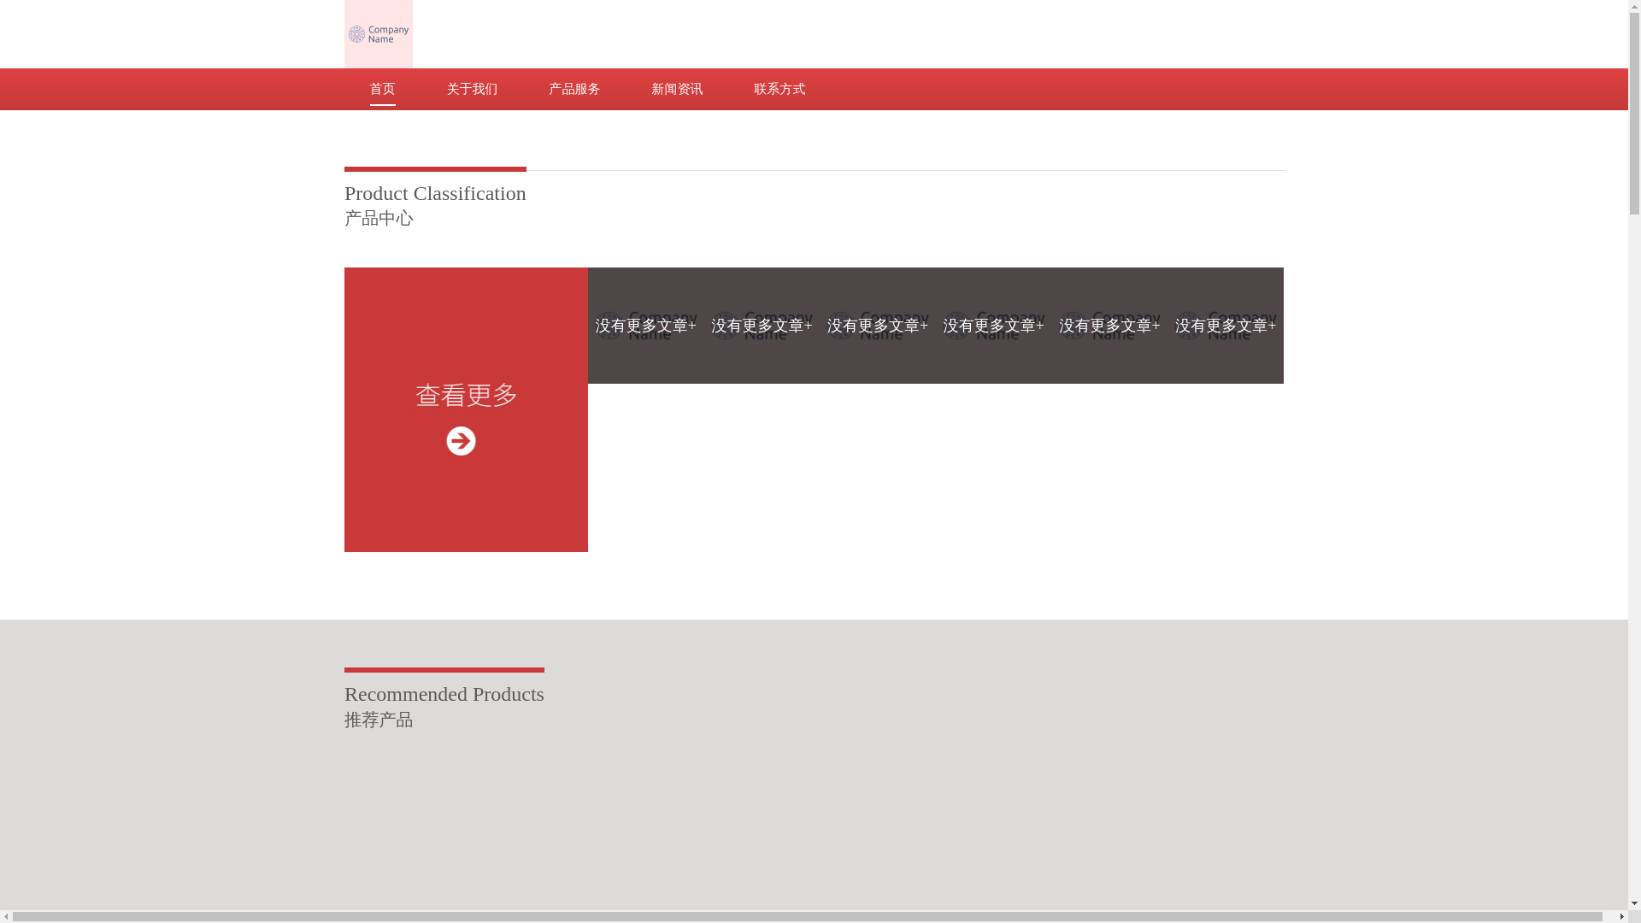This screenshot has width=1641, height=923.
Task: Click the 查看更多 red banner
Action: (x=466, y=409)
